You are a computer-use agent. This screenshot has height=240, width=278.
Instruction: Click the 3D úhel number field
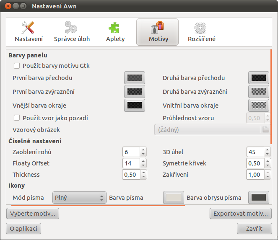pos(255,152)
